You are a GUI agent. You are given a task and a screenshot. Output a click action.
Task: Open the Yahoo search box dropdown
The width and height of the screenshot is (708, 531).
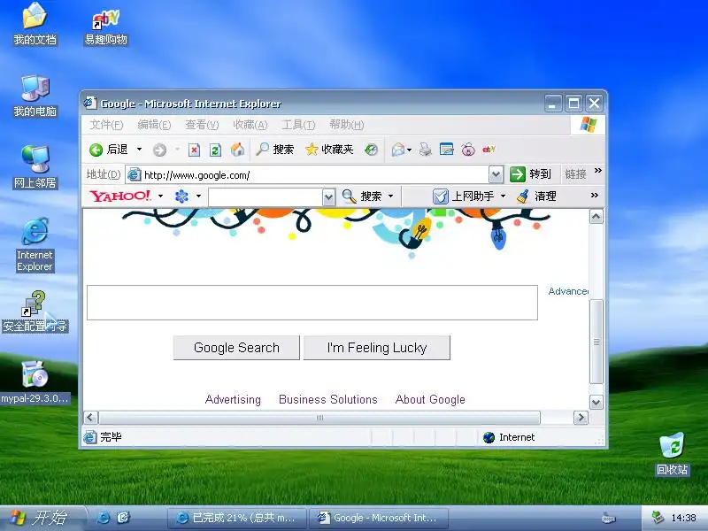click(x=328, y=196)
